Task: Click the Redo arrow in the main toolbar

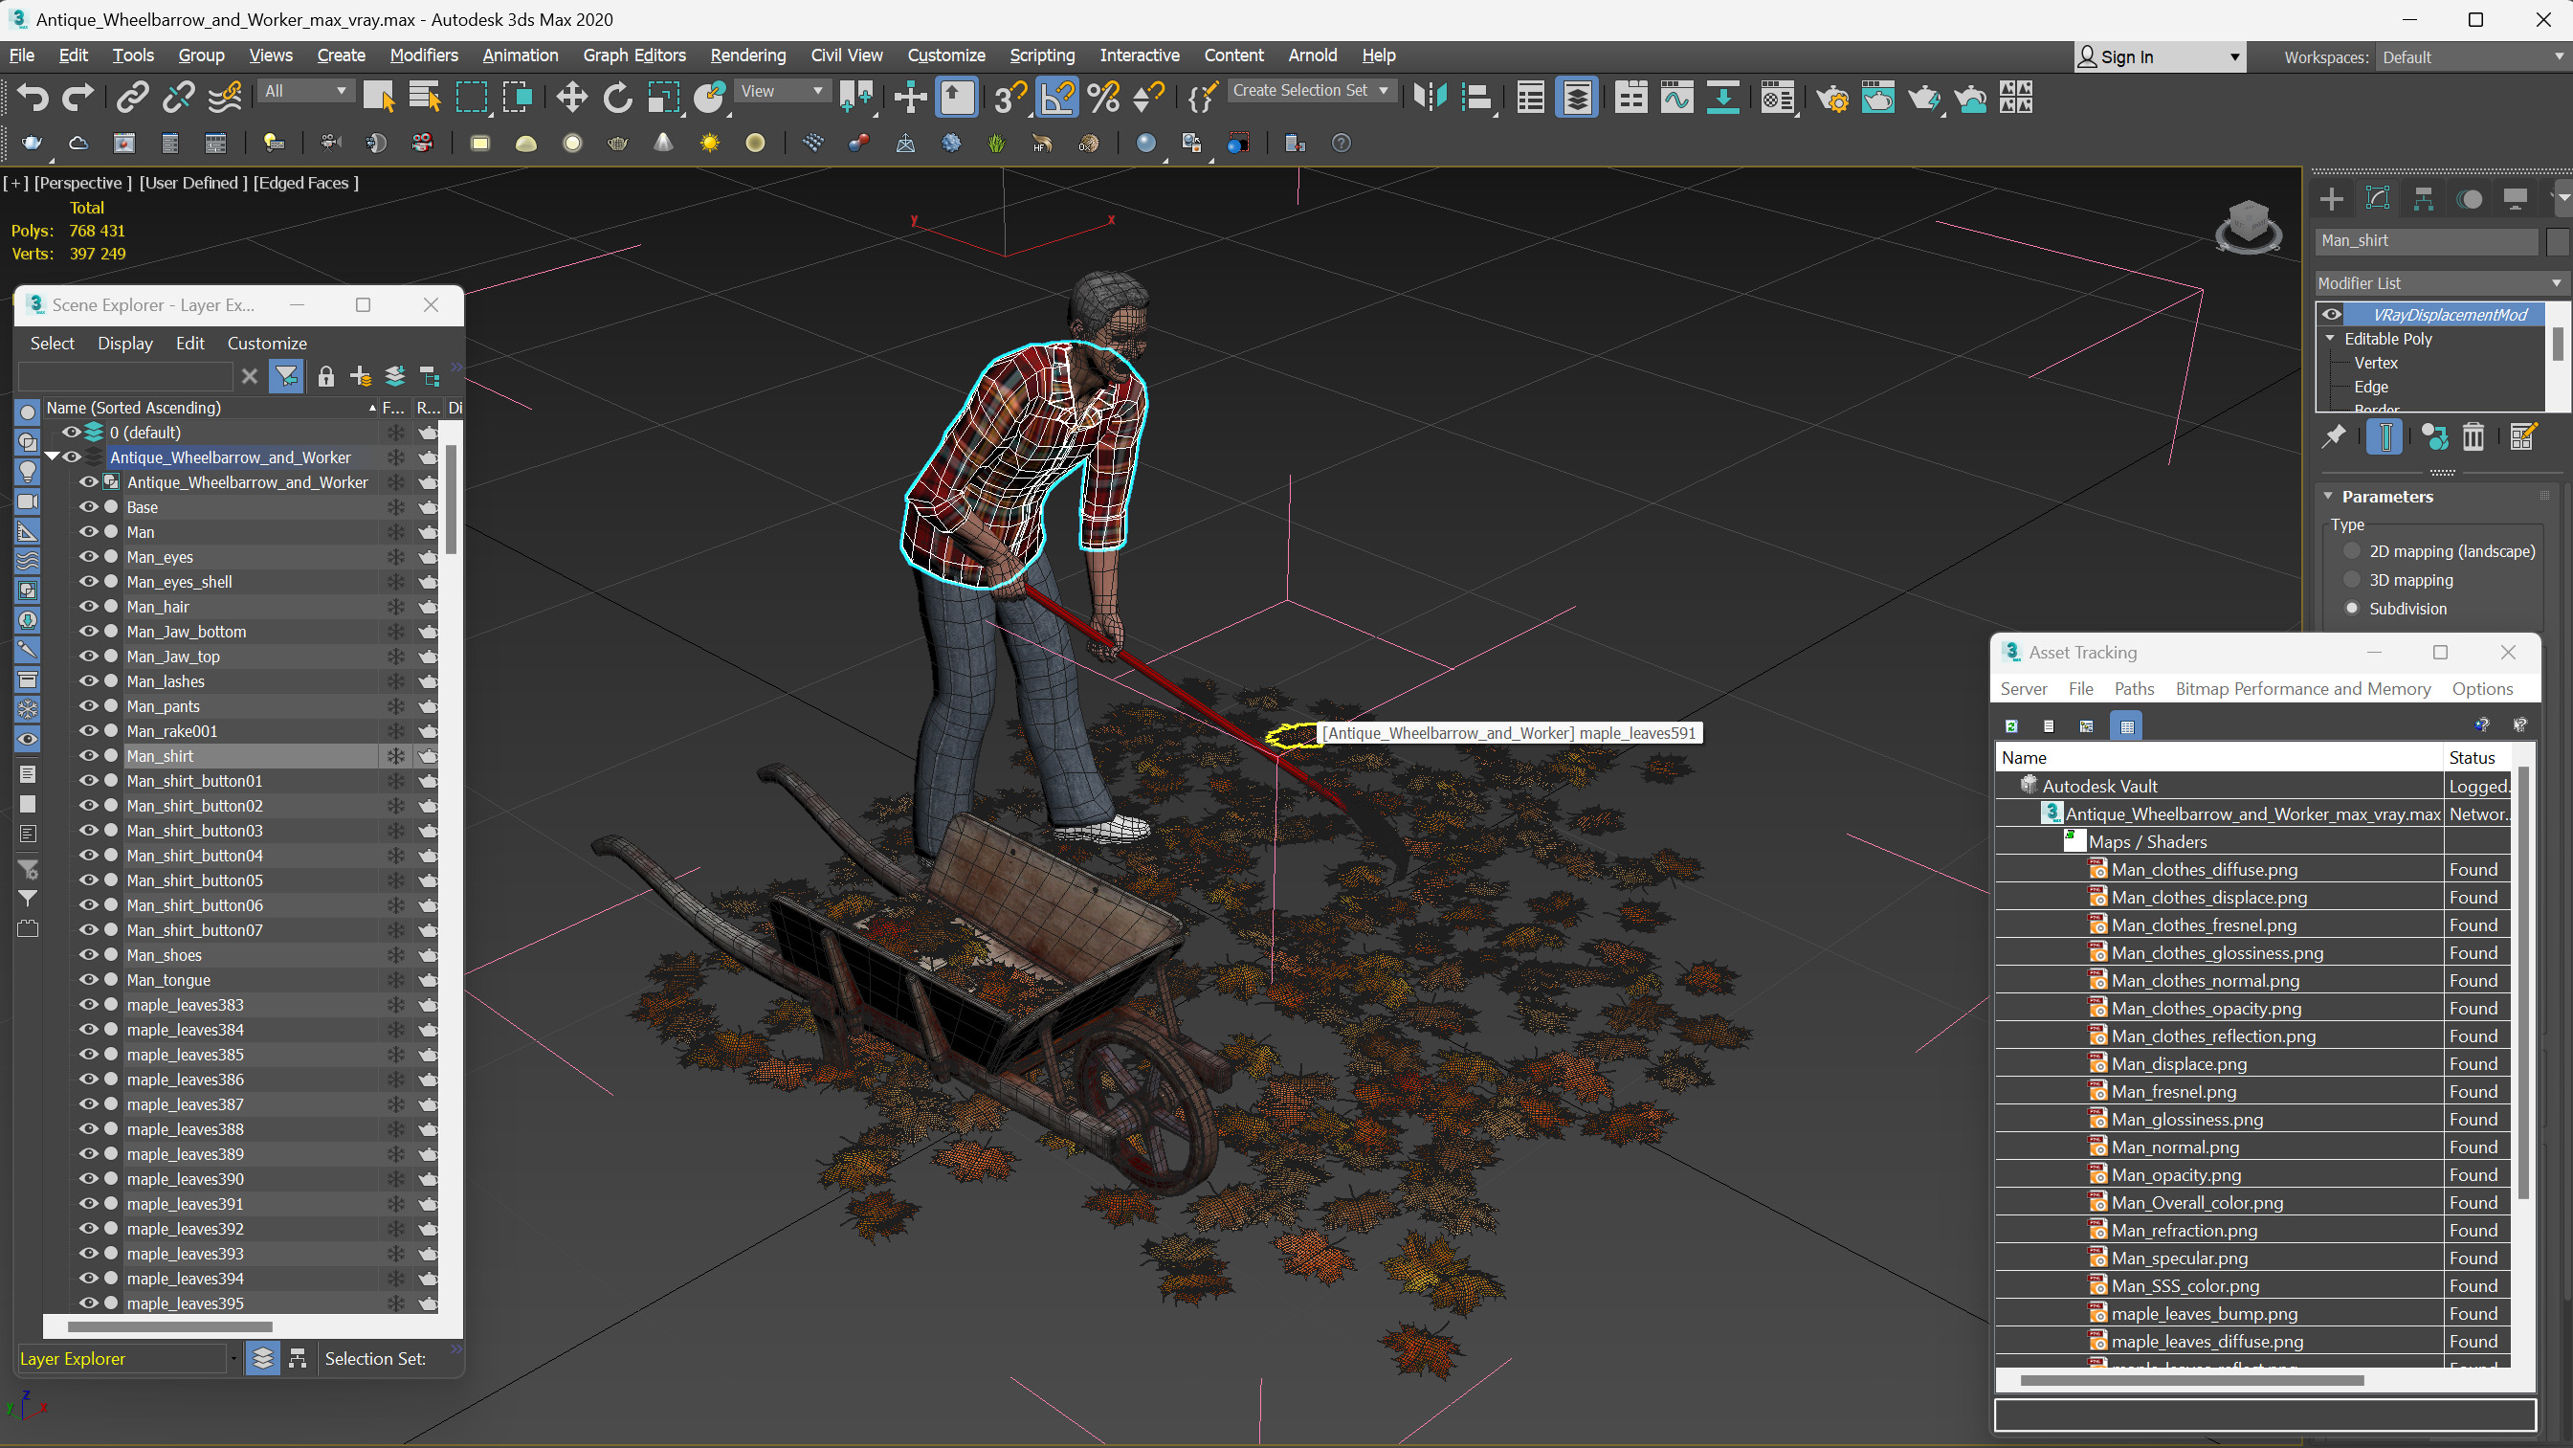Action: [78, 97]
